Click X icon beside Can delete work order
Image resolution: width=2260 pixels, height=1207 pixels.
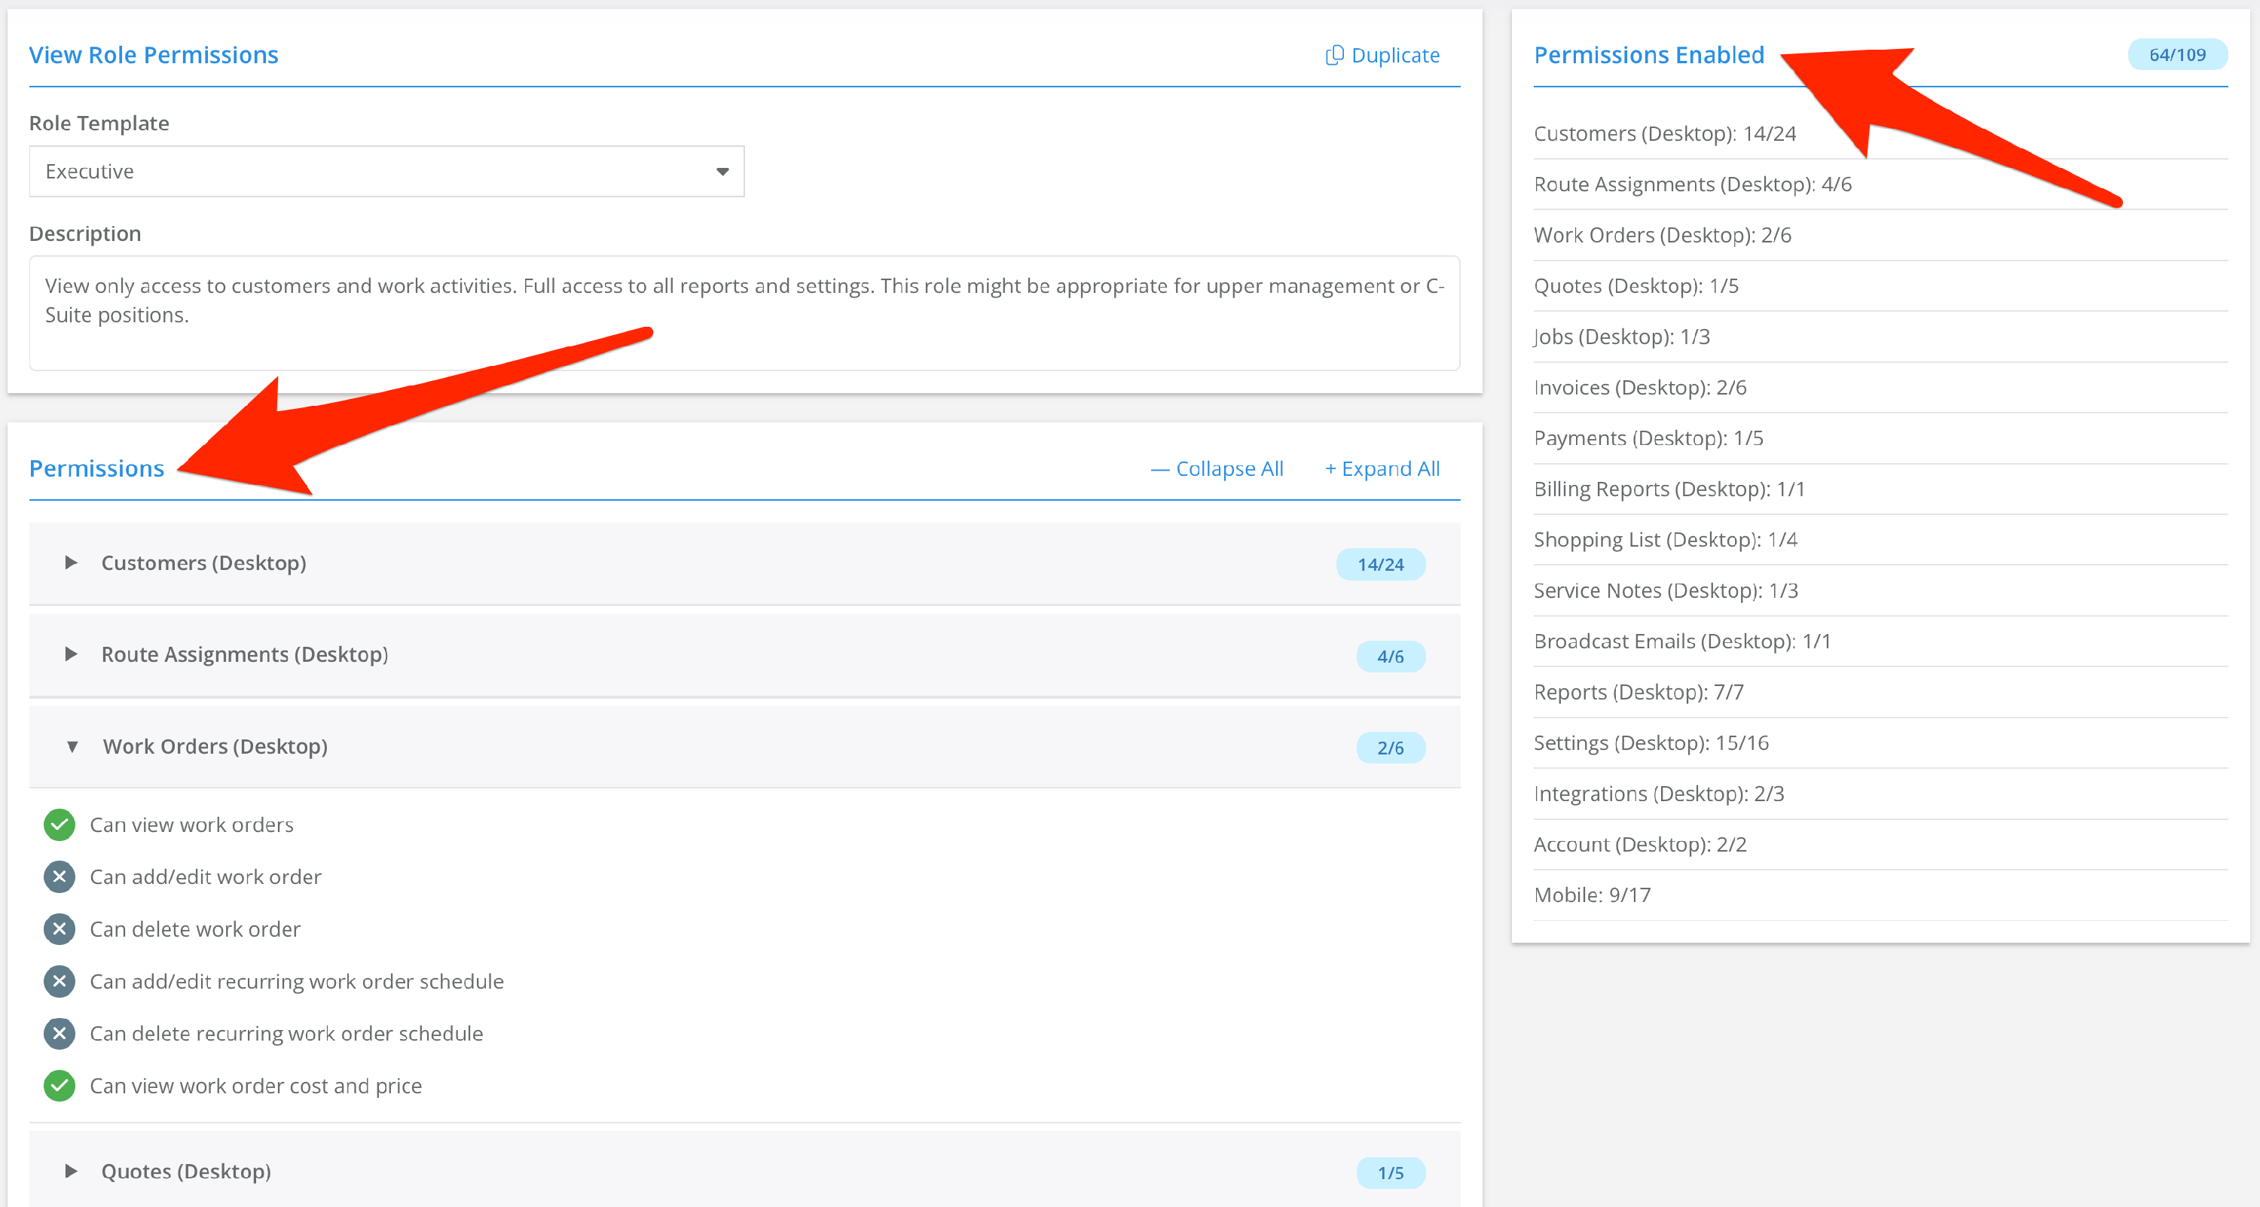tap(60, 929)
